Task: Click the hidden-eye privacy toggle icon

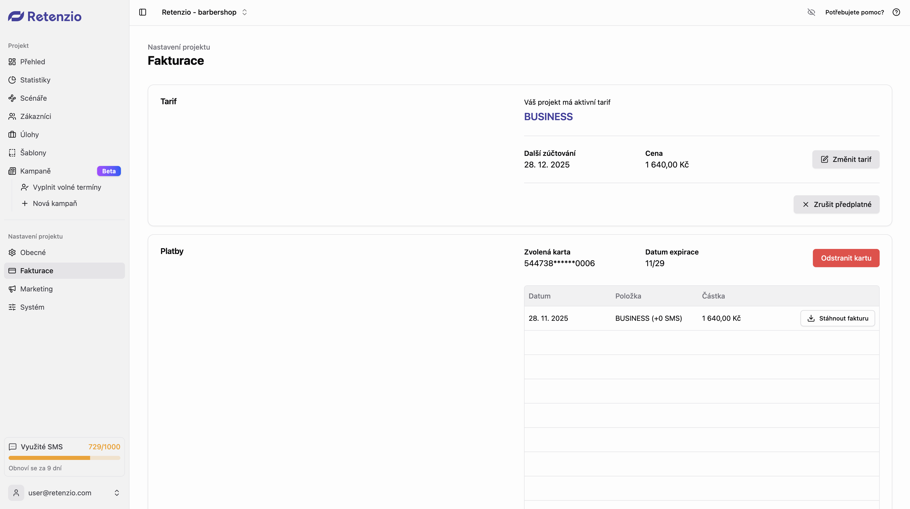Action: pyautogui.click(x=811, y=12)
